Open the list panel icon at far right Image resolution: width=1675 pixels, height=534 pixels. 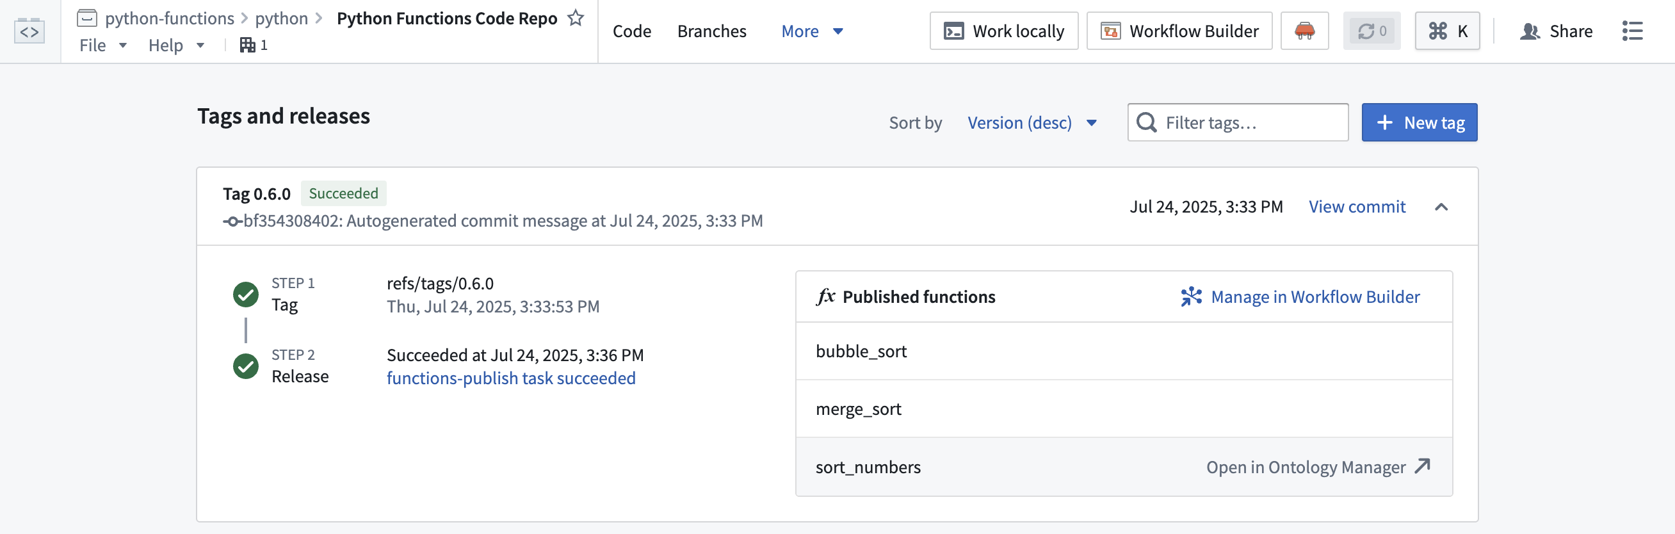click(1632, 31)
